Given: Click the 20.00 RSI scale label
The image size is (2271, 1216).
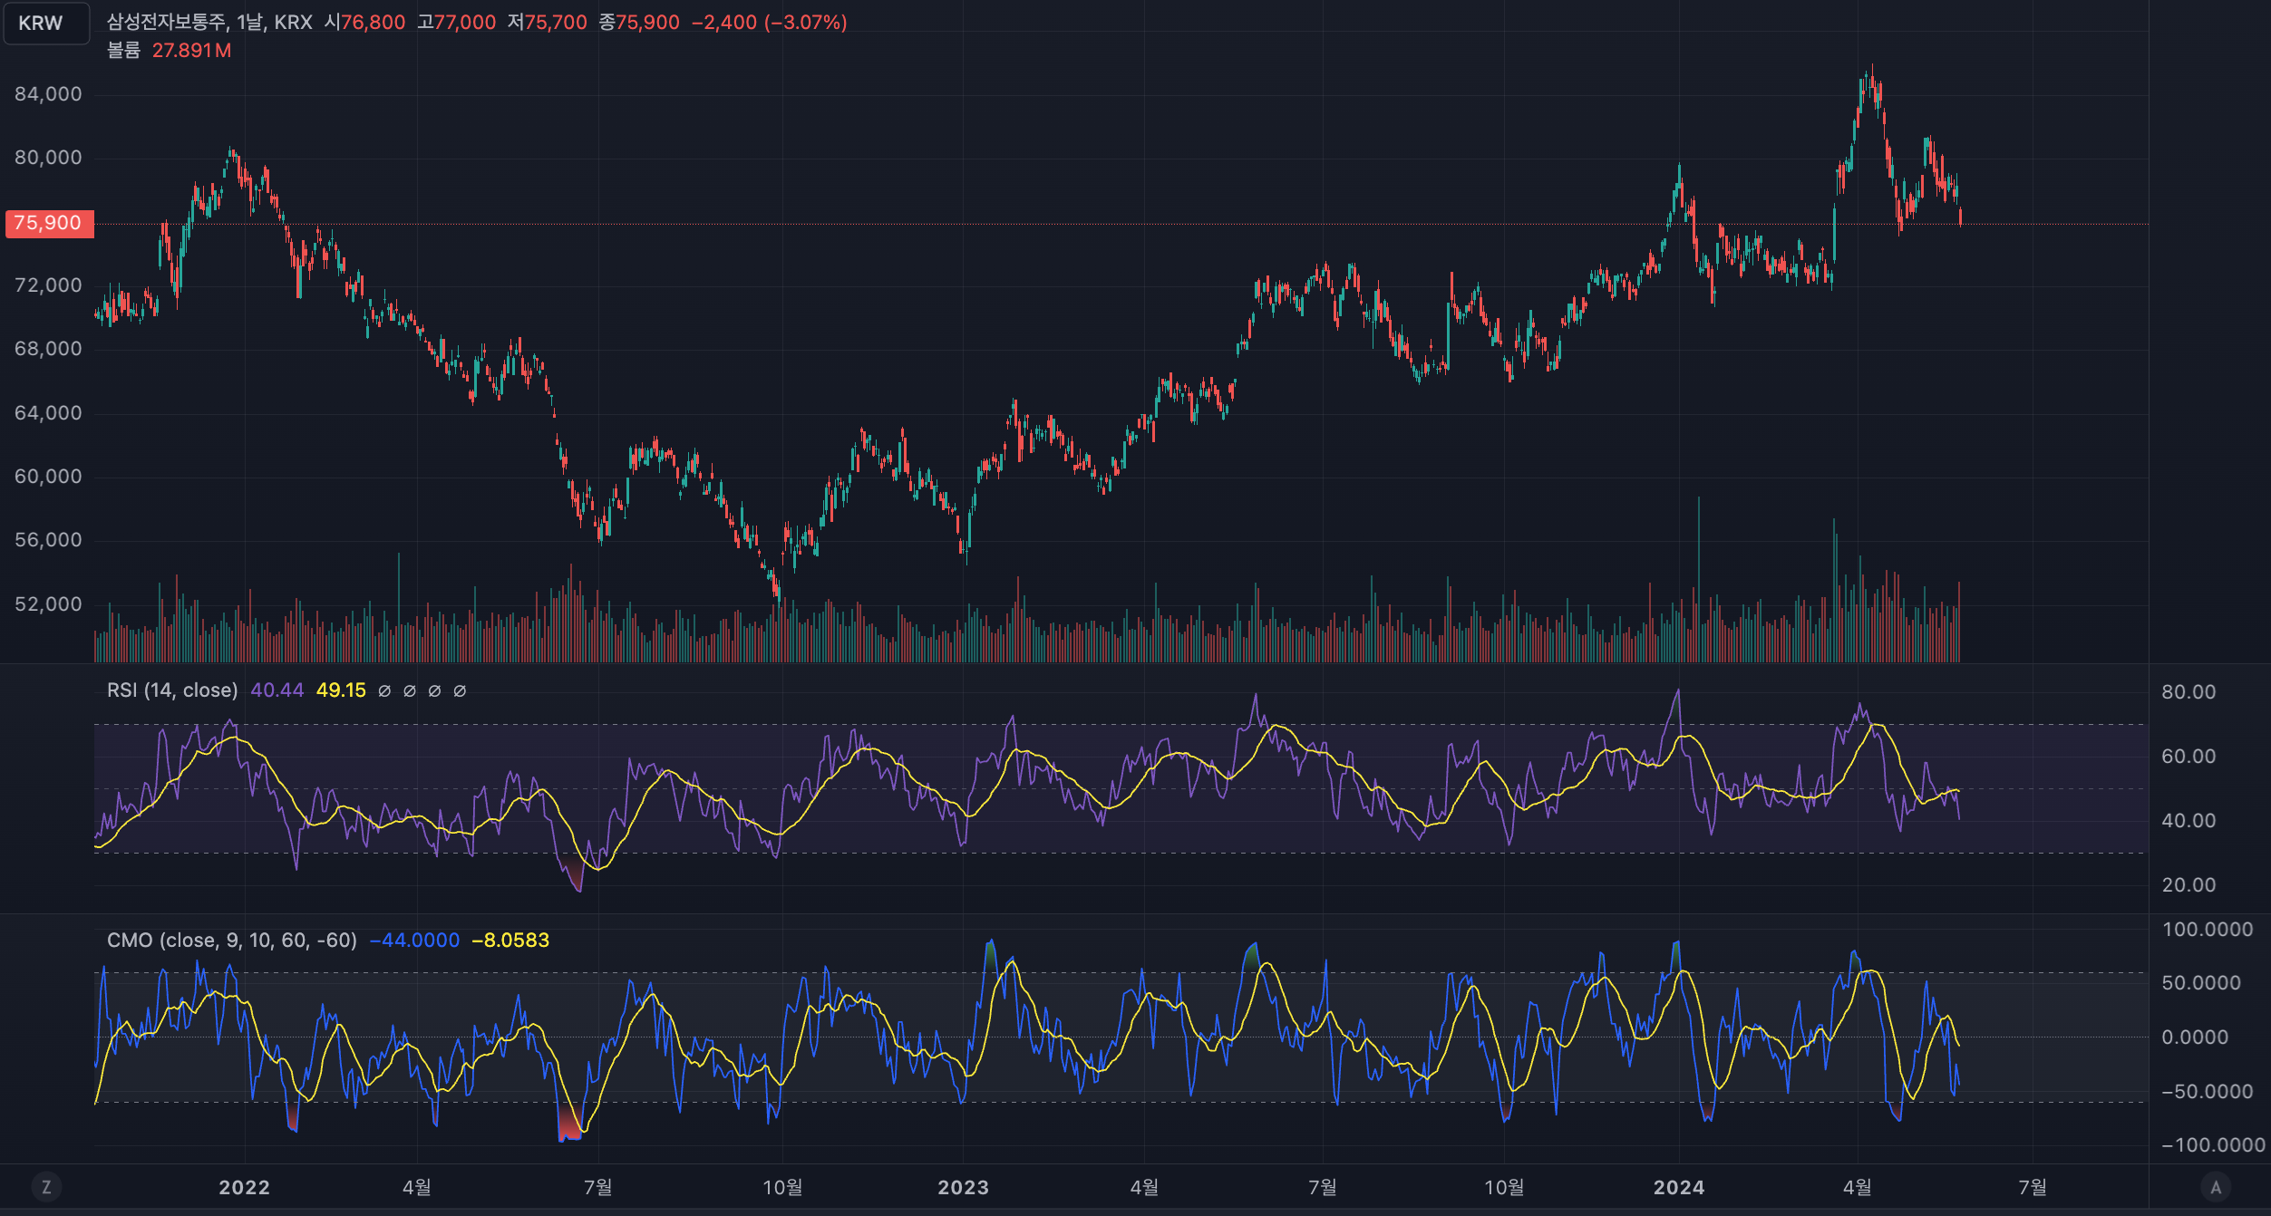Looking at the screenshot, I should pos(2189,885).
